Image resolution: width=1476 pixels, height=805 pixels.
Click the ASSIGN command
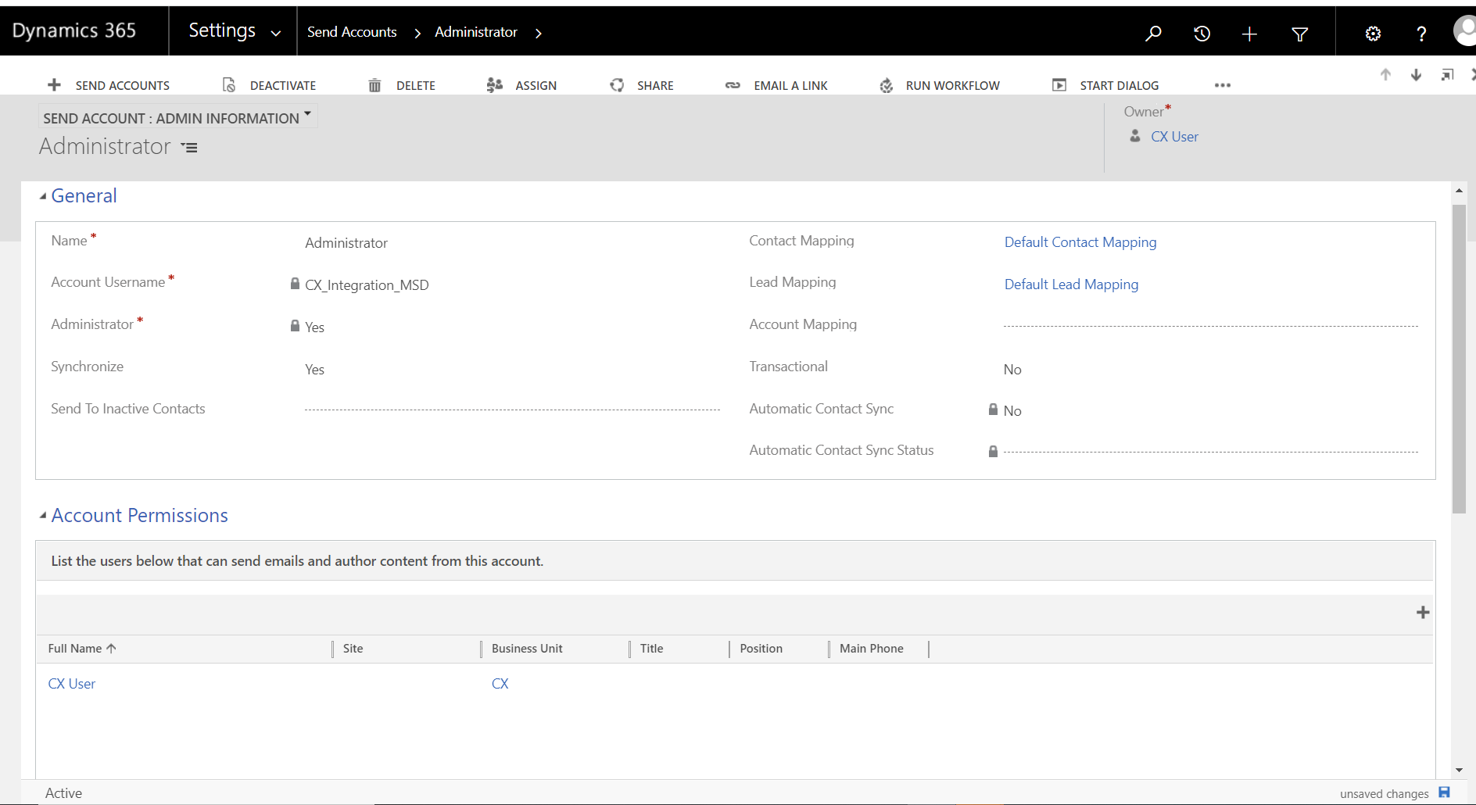pos(536,85)
